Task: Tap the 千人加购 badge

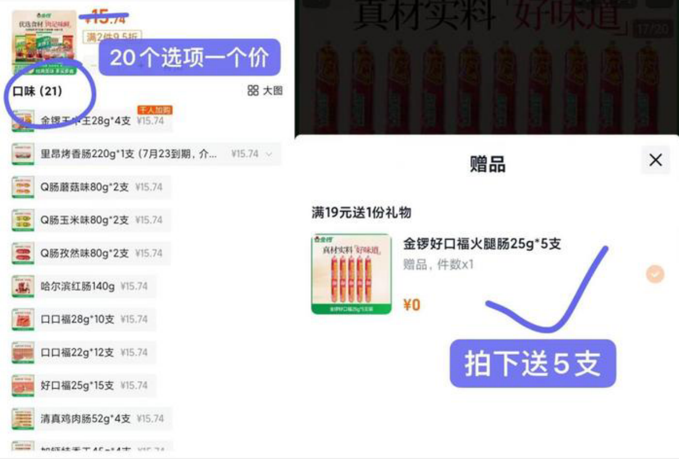Action: (x=155, y=110)
